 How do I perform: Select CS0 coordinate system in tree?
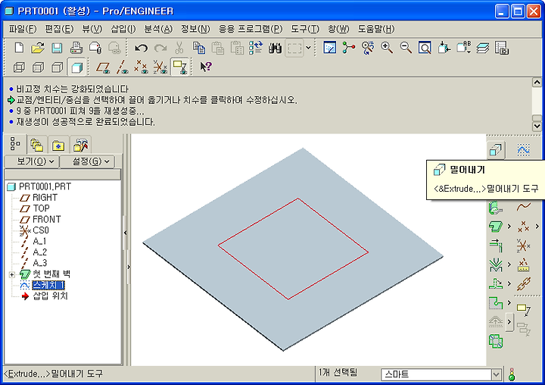pyautogui.click(x=41, y=230)
